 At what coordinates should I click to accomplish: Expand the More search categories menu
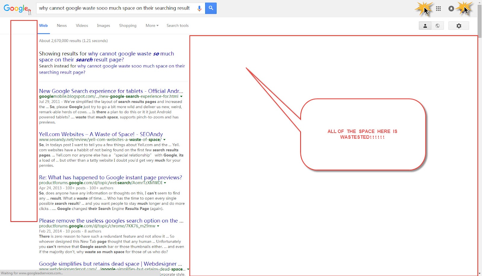[152, 26]
